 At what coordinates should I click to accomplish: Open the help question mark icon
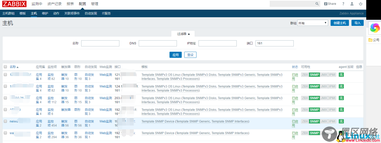343,4
